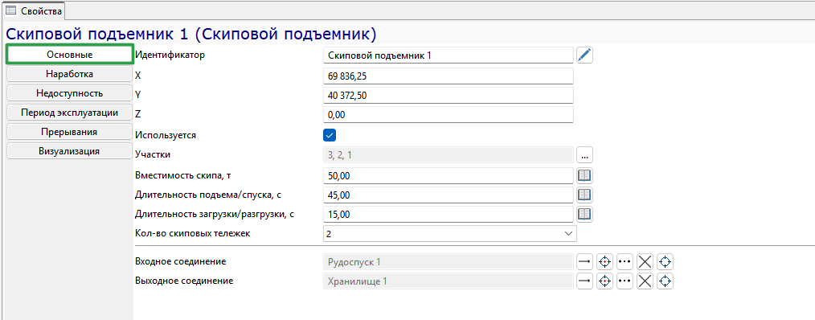The width and height of the screenshot is (815, 320).
Task: Open the Период эксплуатации section
Action: point(70,113)
